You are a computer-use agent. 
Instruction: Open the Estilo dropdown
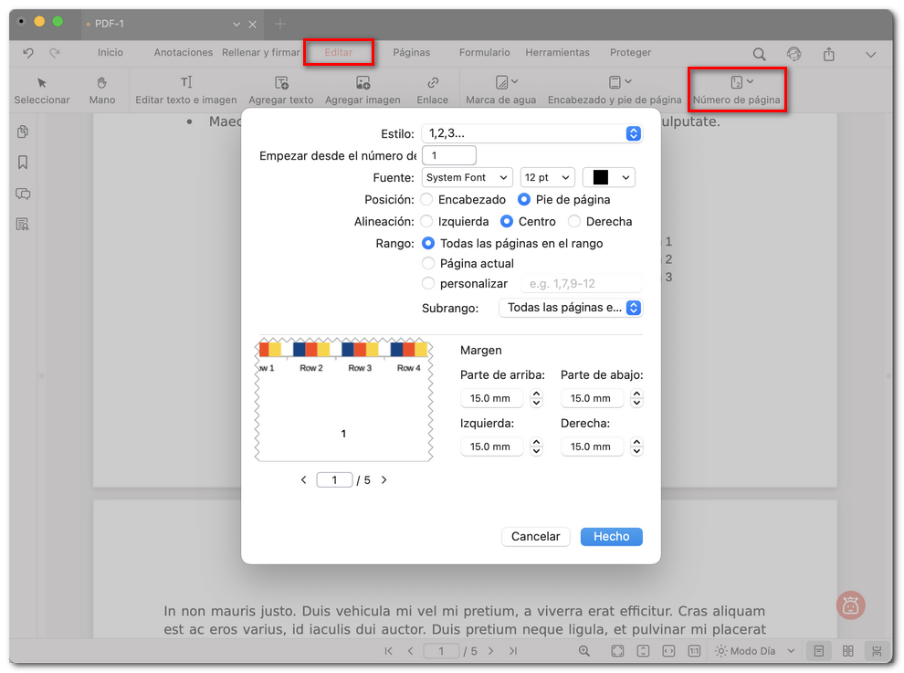[531, 133]
